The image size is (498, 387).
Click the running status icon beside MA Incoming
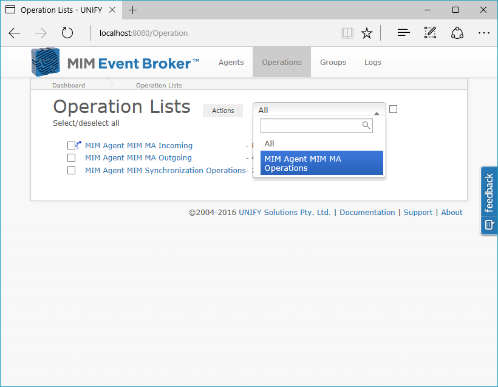[x=78, y=145]
